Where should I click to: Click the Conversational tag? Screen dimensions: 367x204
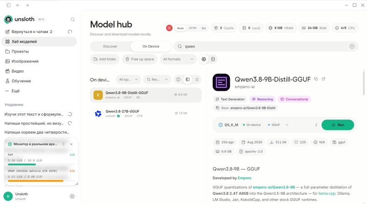(x=294, y=99)
